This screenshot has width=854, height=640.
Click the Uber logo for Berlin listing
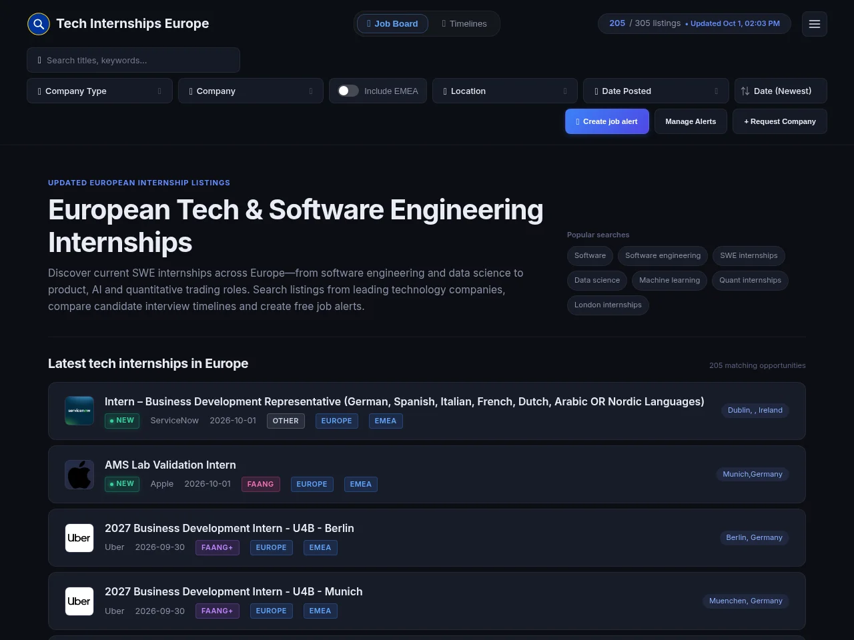click(x=79, y=537)
